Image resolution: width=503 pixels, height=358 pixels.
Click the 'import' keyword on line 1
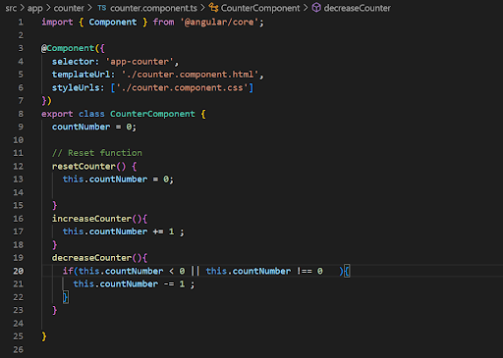click(x=57, y=23)
